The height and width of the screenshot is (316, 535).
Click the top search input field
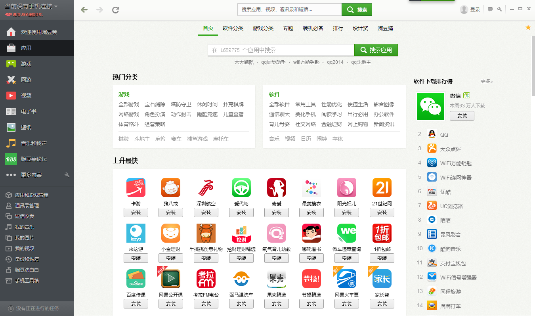(290, 10)
